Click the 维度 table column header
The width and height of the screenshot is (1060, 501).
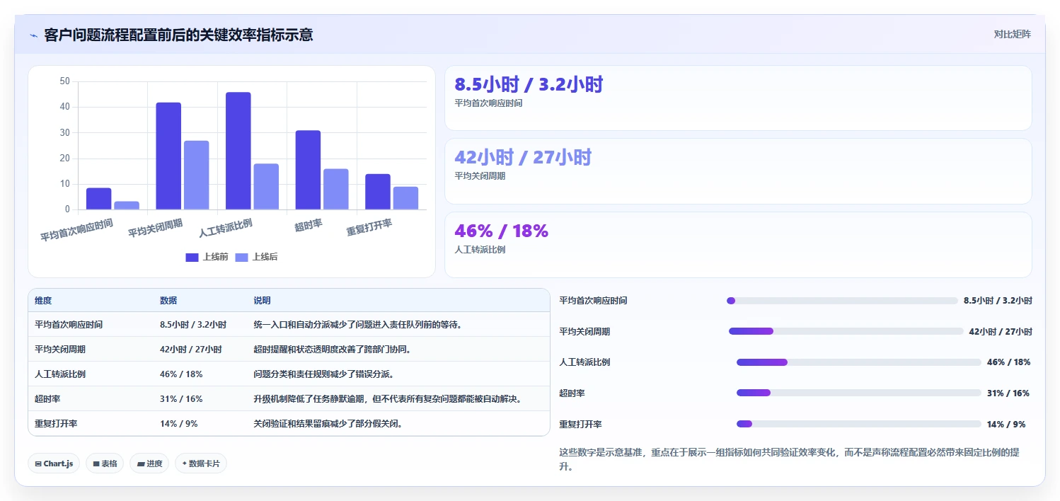(x=43, y=301)
